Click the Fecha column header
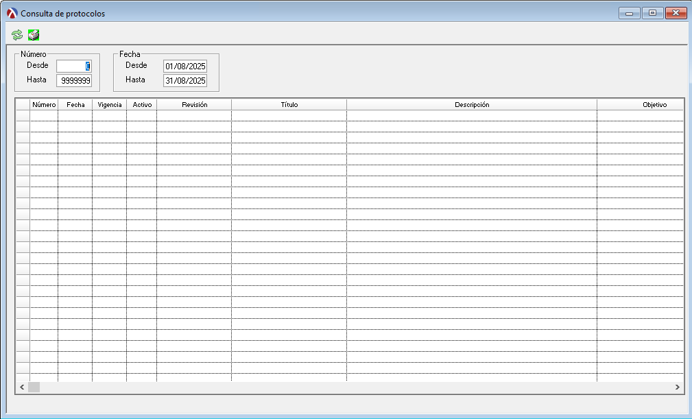 click(75, 105)
